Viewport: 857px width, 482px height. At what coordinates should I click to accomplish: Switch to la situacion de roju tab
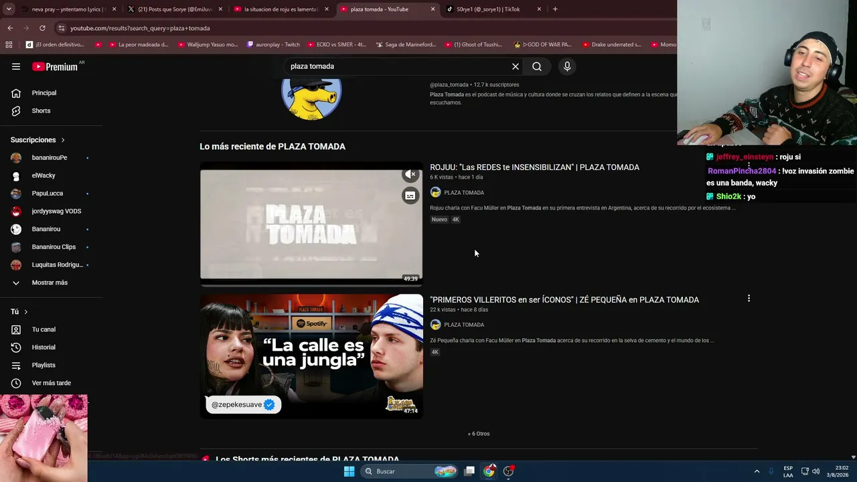point(280,9)
